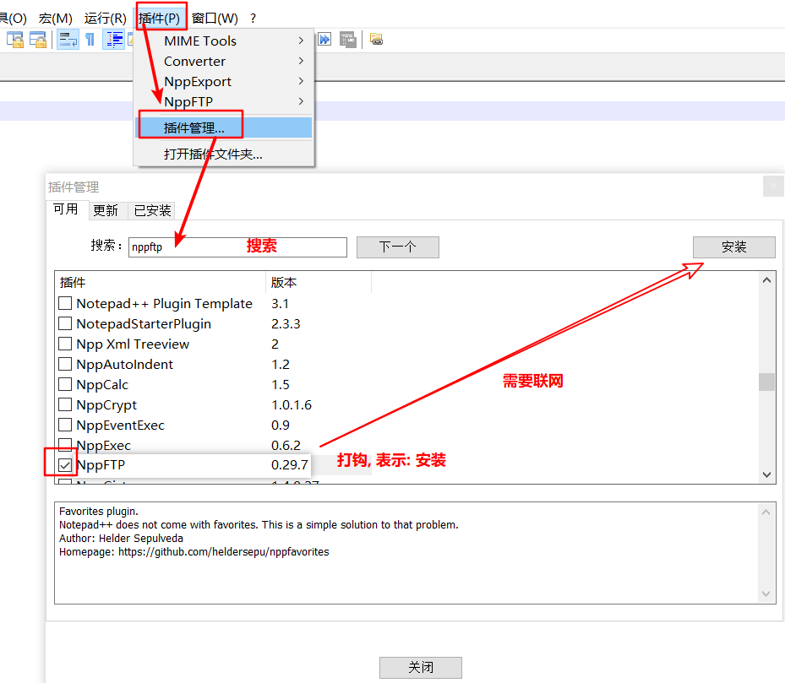Image resolution: width=785 pixels, height=683 pixels.
Task: Click the description box scroll-up arrow
Action: (766, 512)
